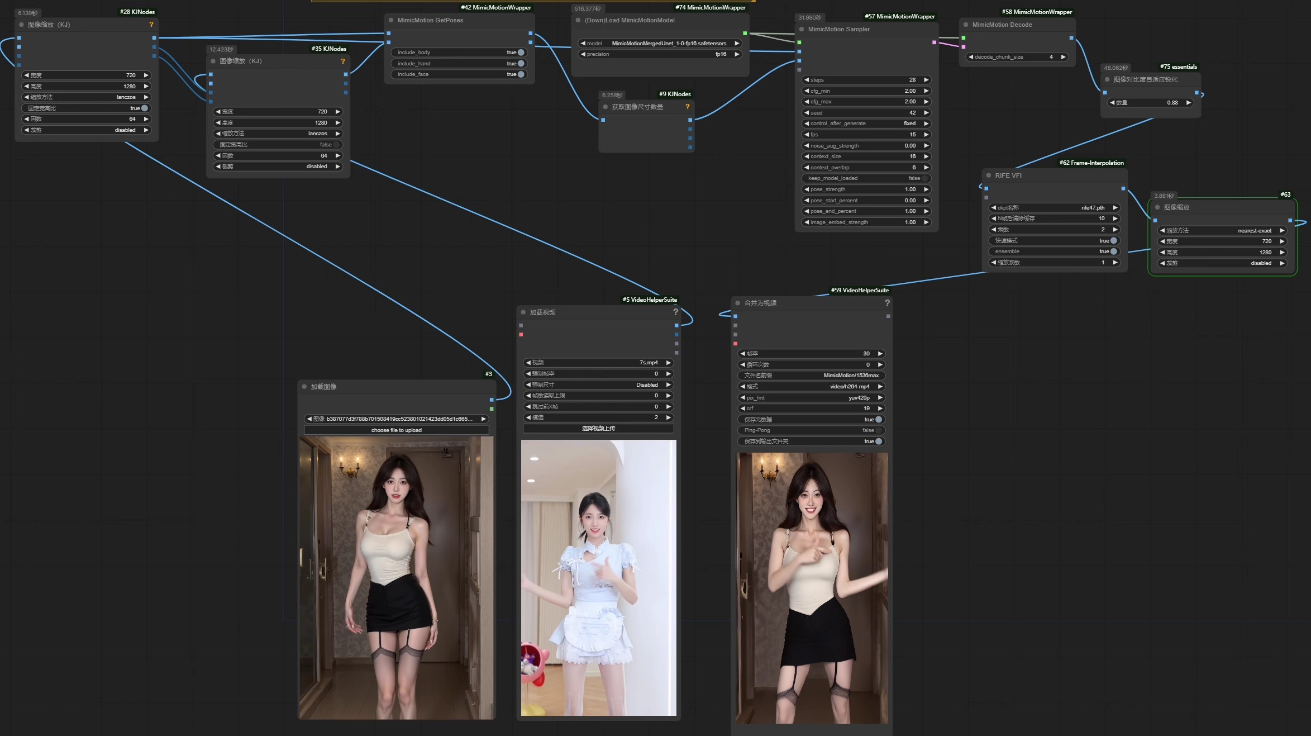Collapse the MimicMotion Decode node title circle
The image size is (1311, 736).
(966, 25)
